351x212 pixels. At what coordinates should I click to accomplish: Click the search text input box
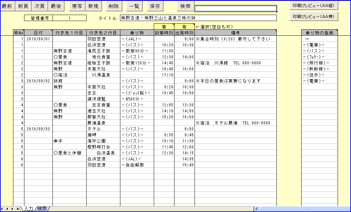[x=235, y=8]
